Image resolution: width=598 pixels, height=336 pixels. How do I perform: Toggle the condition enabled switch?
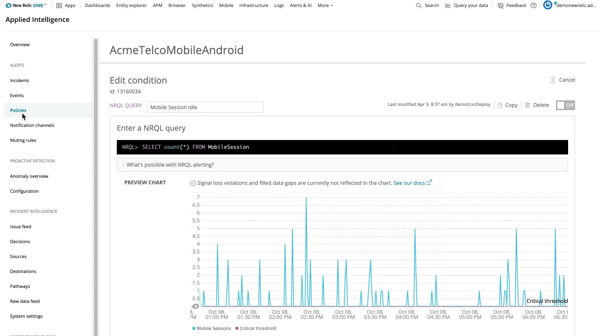point(565,105)
